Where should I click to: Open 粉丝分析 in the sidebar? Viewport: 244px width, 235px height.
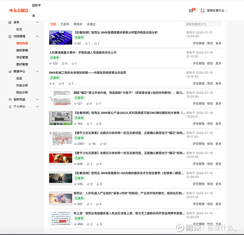[x=22, y=92]
